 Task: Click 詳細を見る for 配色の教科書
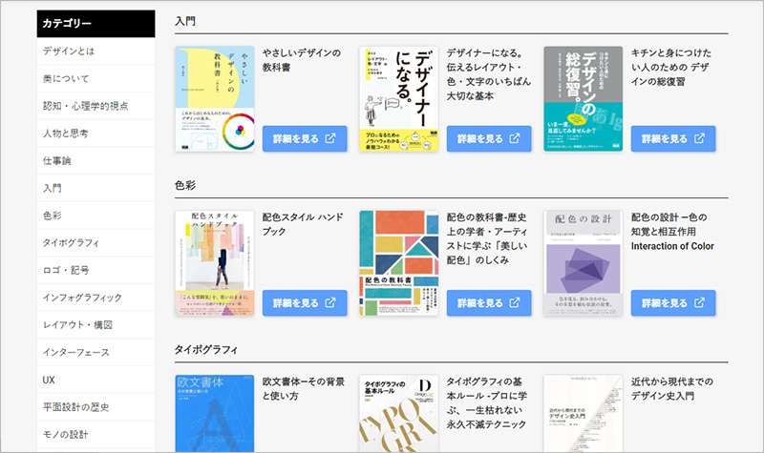[489, 303]
